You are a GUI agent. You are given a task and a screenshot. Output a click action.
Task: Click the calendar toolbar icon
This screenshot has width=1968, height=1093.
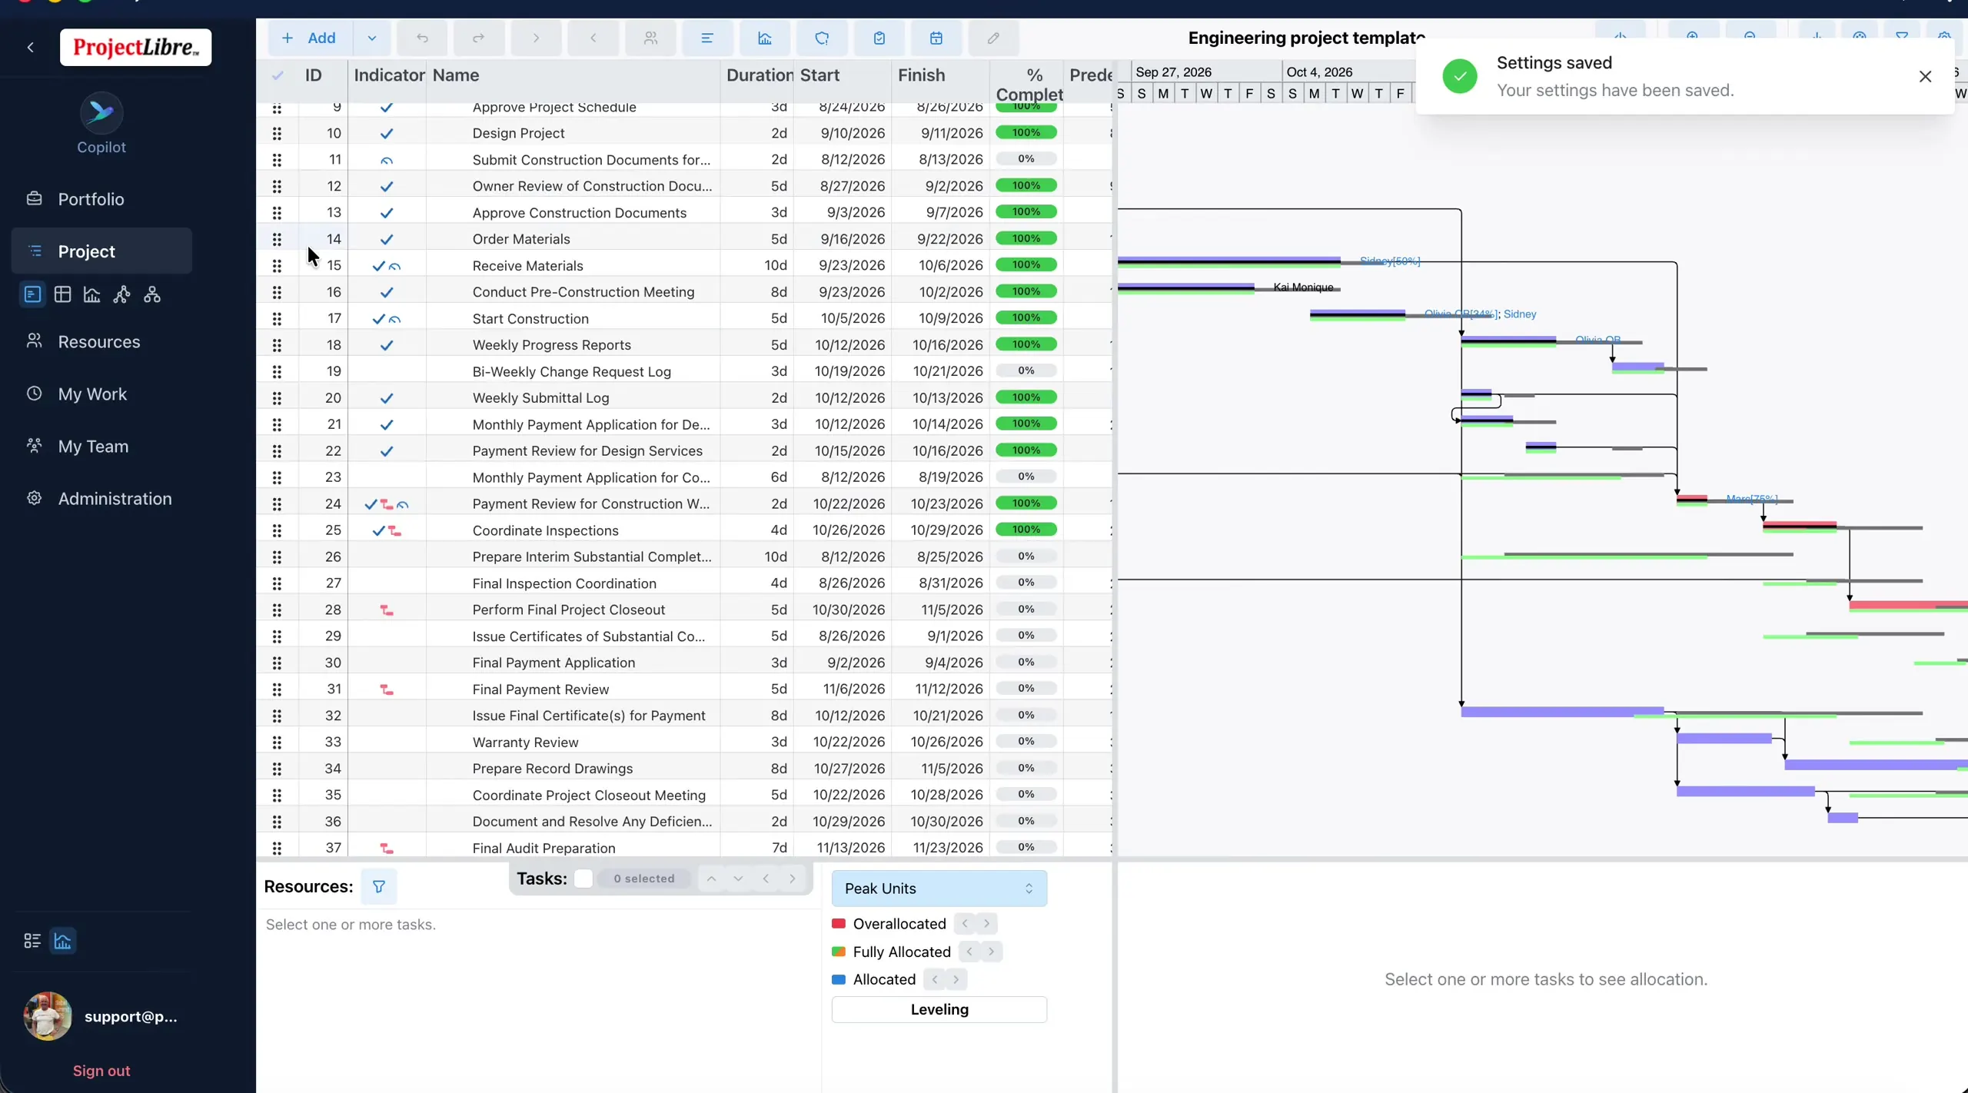point(936,38)
